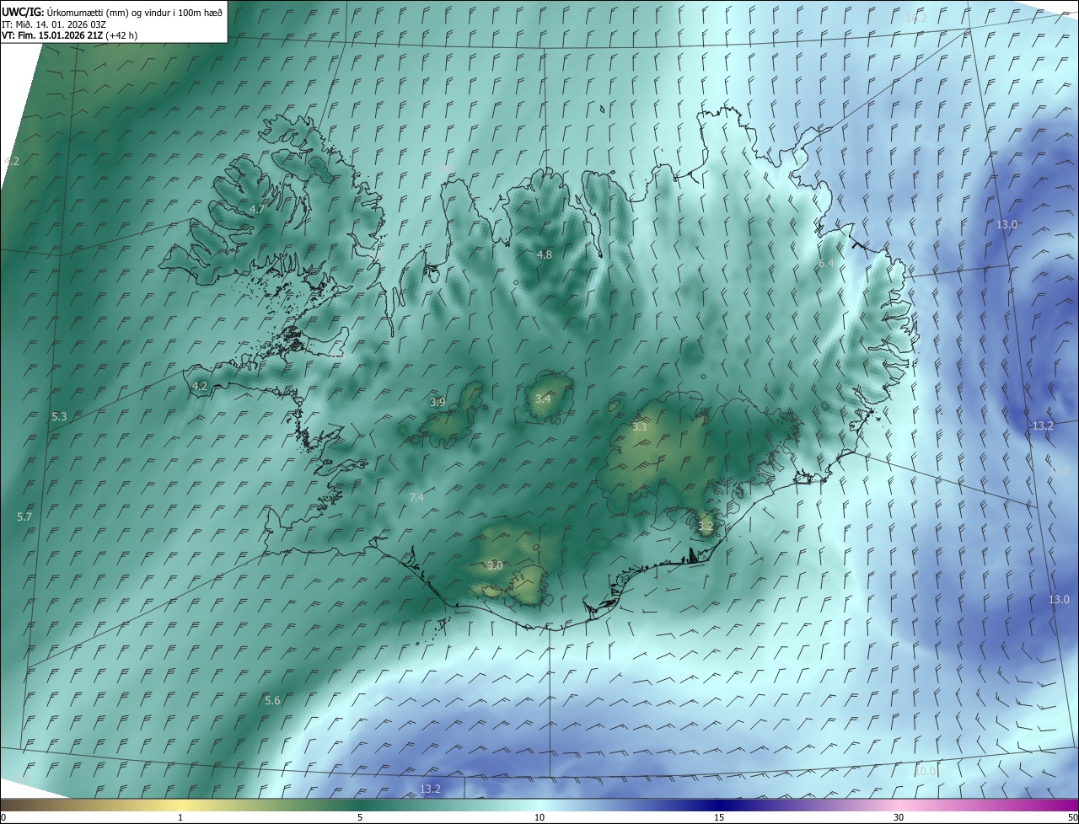Click the 0 label on the color scale
Screen dimensions: 1079x824
[x=3, y=817]
